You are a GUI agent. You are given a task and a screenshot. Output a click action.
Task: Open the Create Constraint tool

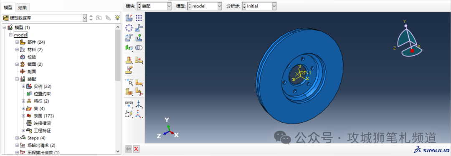(x=129, y=47)
